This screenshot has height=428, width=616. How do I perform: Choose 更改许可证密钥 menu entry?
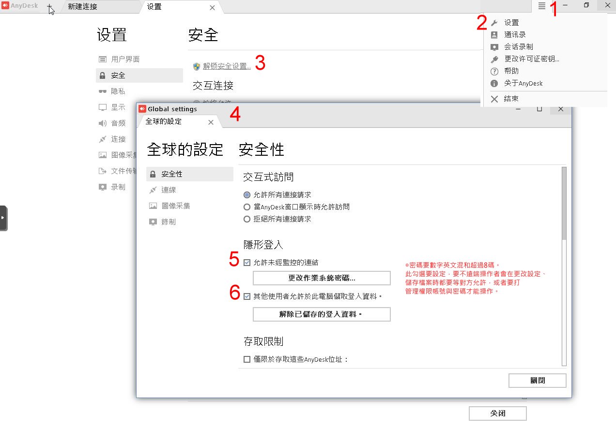532,59
